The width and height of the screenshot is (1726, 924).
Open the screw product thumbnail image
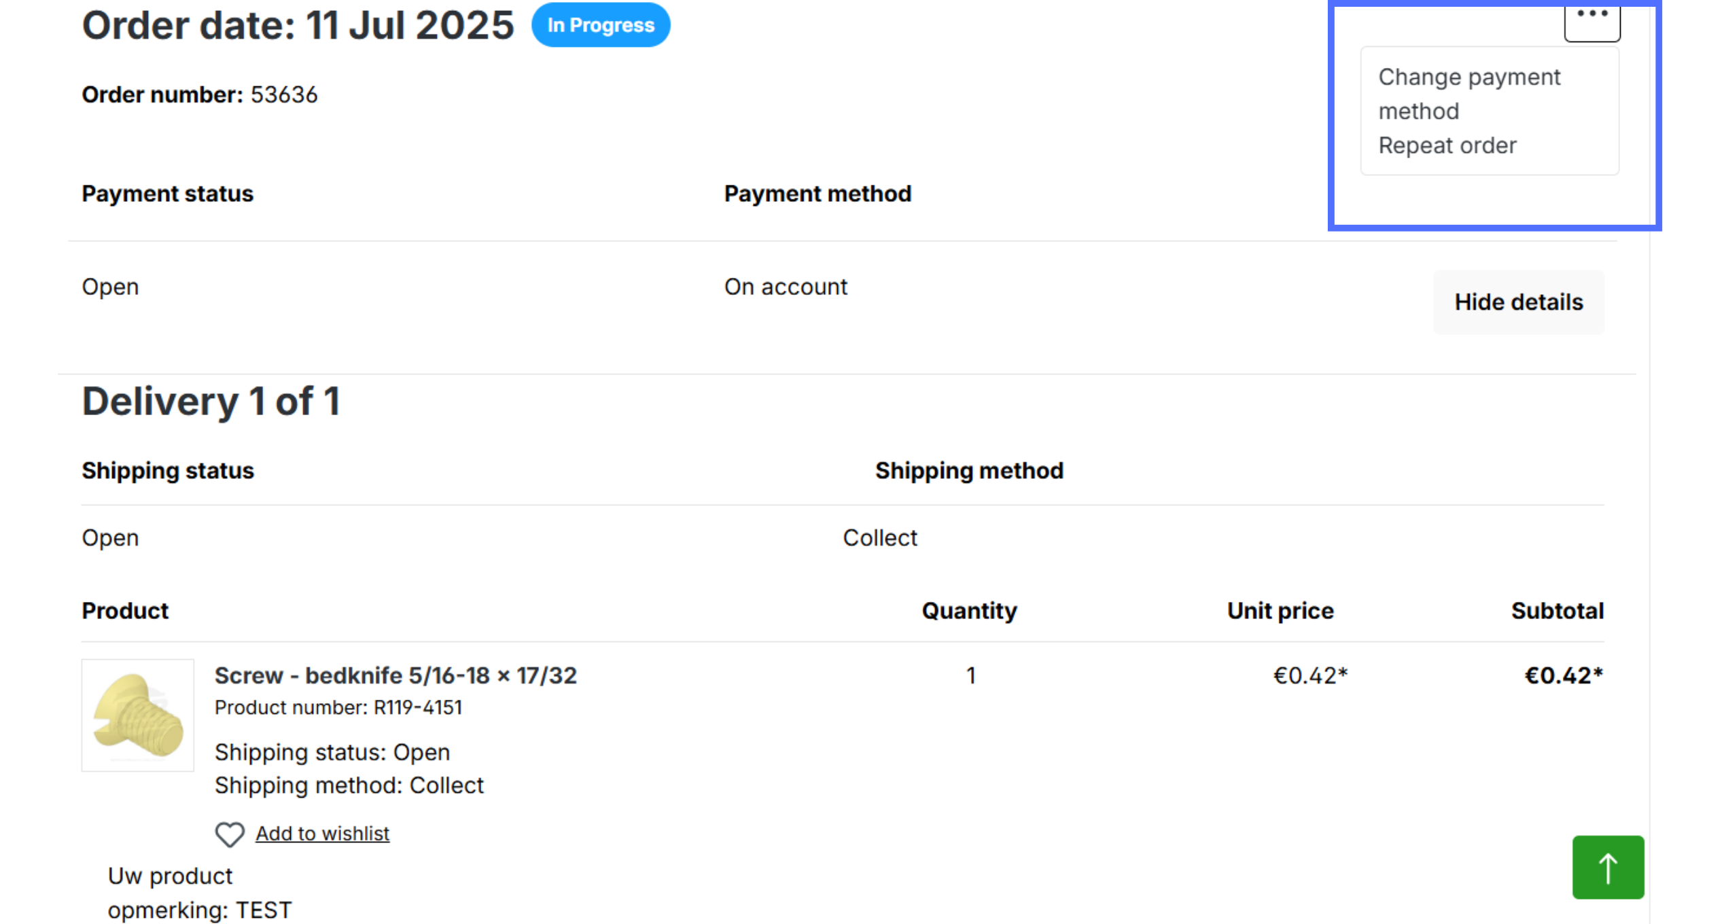point(138,715)
